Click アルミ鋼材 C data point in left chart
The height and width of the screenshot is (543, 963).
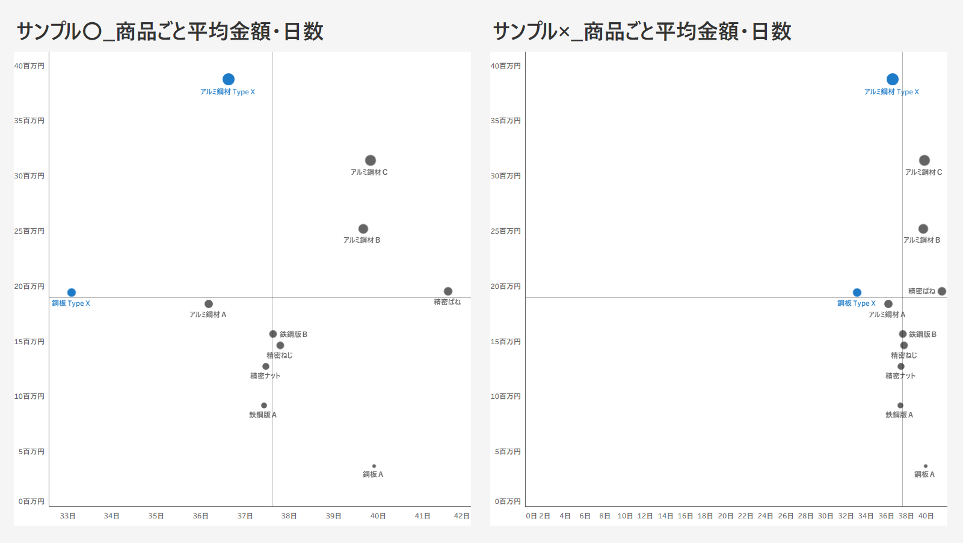(x=371, y=160)
